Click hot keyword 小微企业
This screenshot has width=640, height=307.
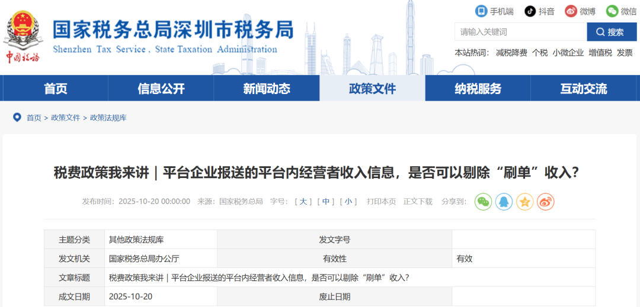(x=568, y=53)
